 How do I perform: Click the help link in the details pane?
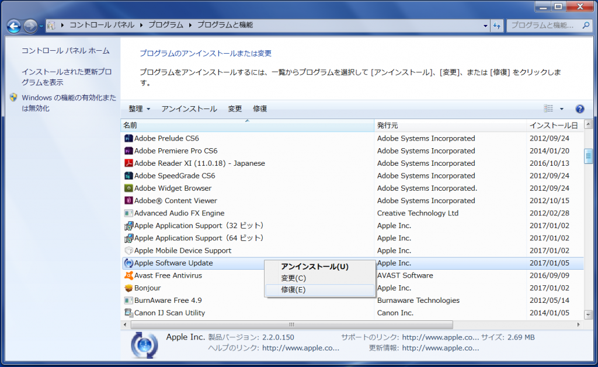pyautogui.click(x=301, y=348)
